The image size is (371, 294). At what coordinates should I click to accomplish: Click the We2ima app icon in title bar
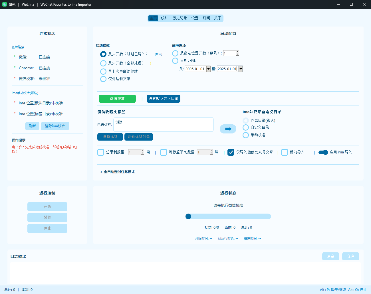point(4,4)
